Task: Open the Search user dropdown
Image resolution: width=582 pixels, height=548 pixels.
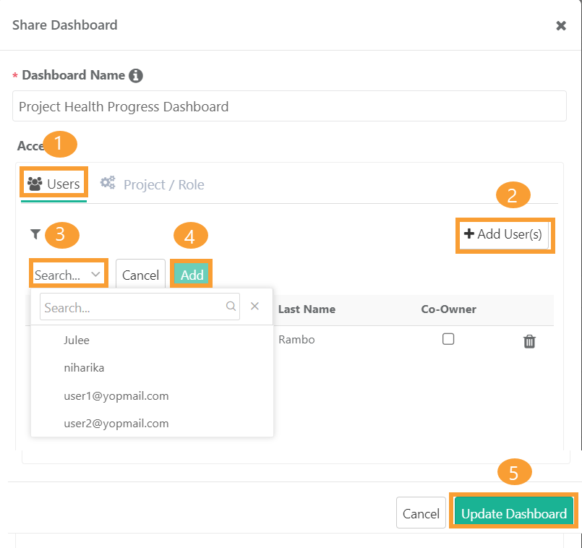Action: click(68, 275)
